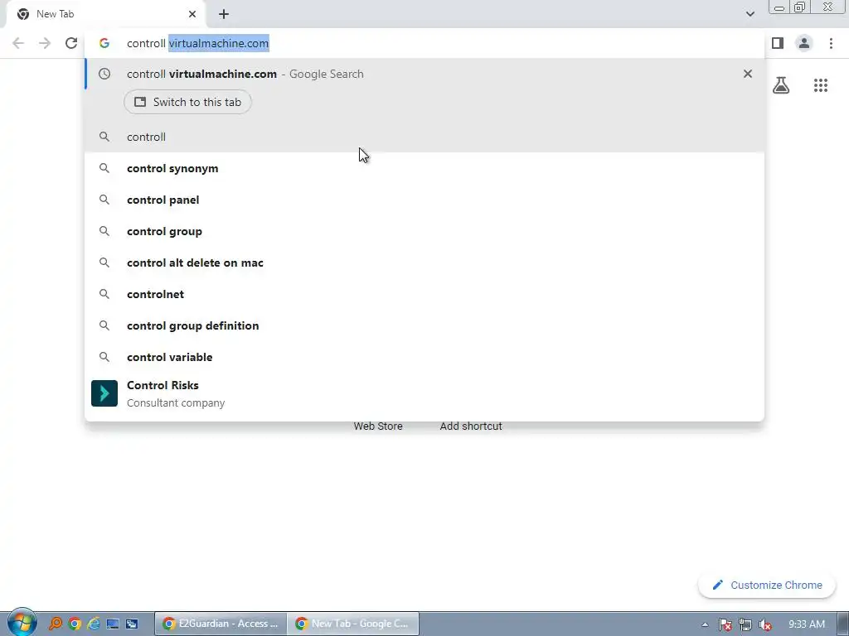Select the New Tab browser tab
849x636 pixels.
pyautogui.click(x=106, y=14)
